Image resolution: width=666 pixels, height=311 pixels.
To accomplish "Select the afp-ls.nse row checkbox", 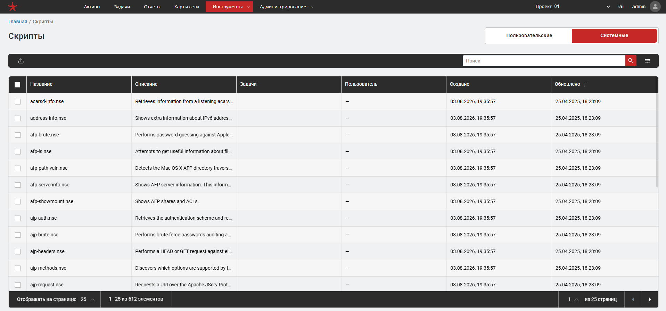I will [18, 152].
